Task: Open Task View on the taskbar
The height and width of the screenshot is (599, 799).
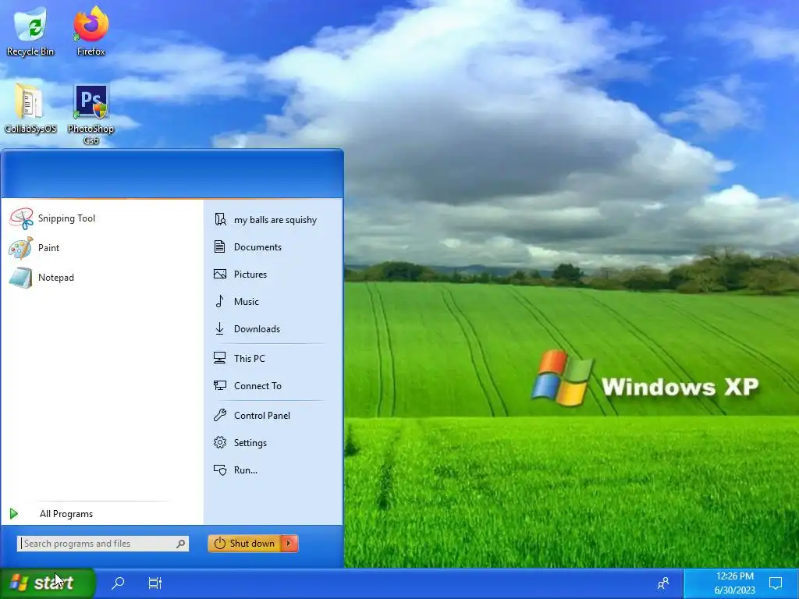Action: point(155,583)
